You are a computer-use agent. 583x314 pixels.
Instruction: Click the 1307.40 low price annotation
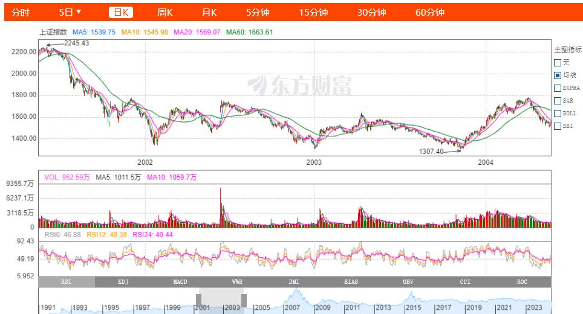pyautogui.click(x=431, y=152)
